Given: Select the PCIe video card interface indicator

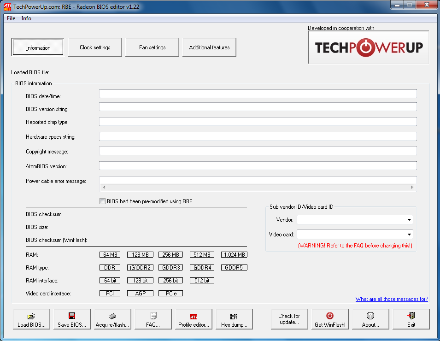Looking at the screenshot, I should click(171, 293).
